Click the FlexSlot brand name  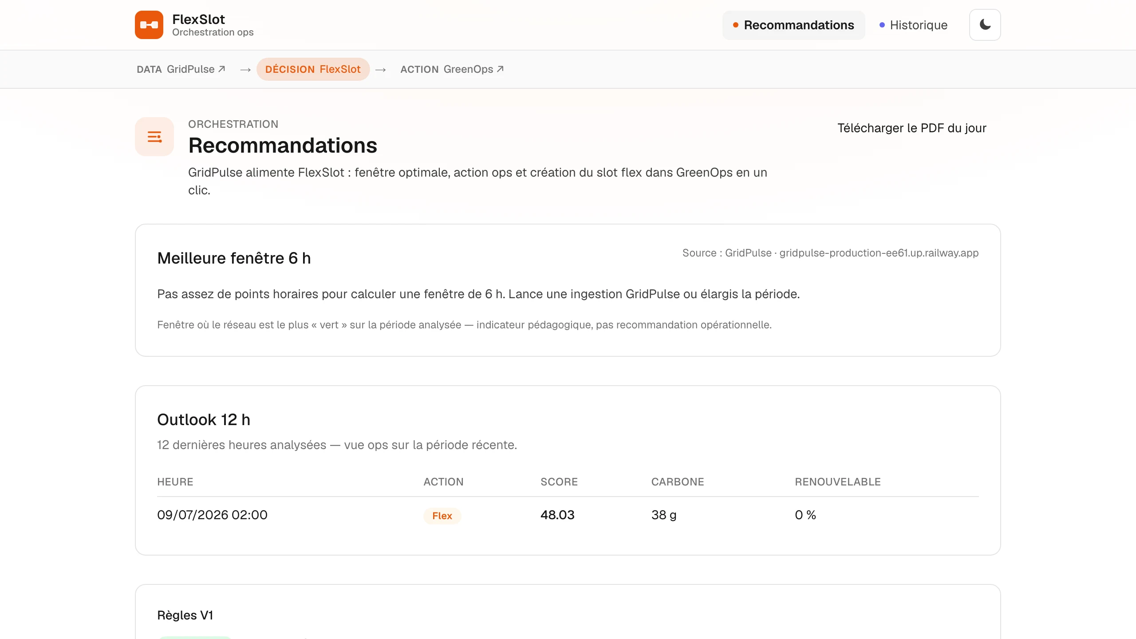point(198,20)
